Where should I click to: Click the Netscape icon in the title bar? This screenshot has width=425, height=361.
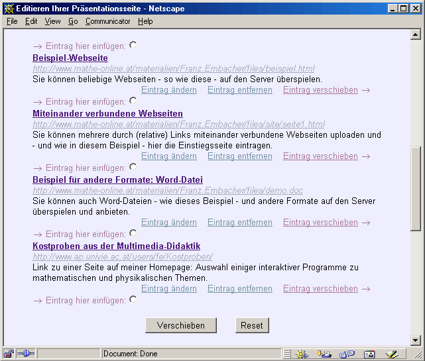coord(8,9)
